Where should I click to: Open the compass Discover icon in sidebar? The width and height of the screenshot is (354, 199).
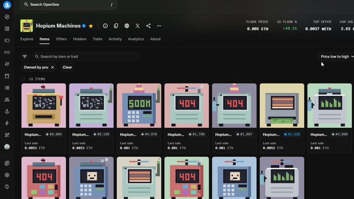click(7, 17)
